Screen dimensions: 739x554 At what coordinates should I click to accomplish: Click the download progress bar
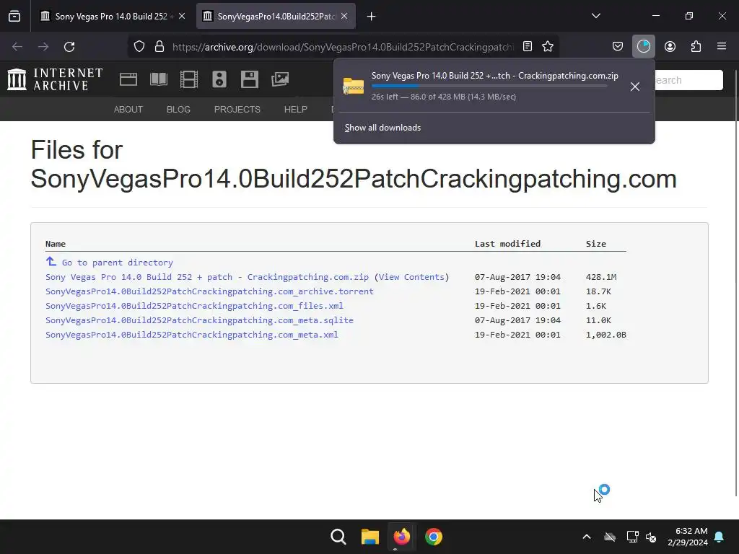point(489,87)
